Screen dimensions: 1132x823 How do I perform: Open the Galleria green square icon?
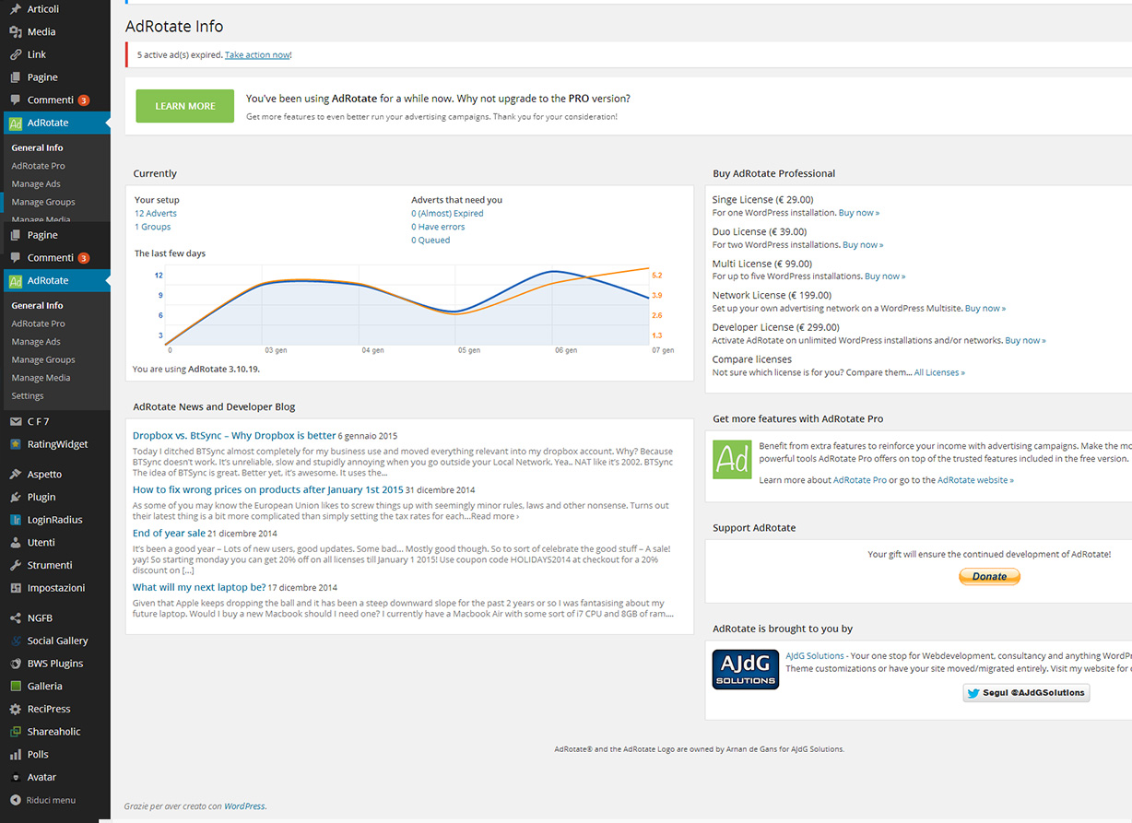tap(16, 687)
